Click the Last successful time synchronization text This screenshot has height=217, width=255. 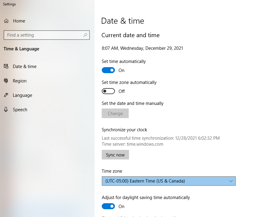(161, 138)
